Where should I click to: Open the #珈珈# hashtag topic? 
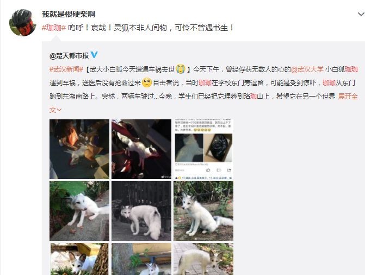click(54, 28)
